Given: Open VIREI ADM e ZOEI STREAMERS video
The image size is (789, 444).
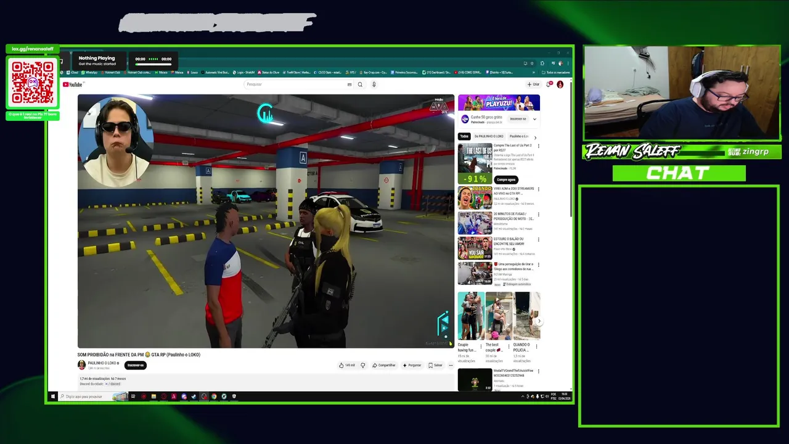Looking at the screenshot, I should click(475, 197).
